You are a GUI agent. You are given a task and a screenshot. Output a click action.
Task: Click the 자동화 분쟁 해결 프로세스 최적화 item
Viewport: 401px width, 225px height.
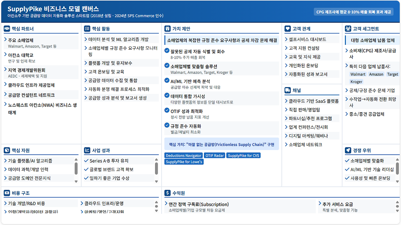coord(122,89)
